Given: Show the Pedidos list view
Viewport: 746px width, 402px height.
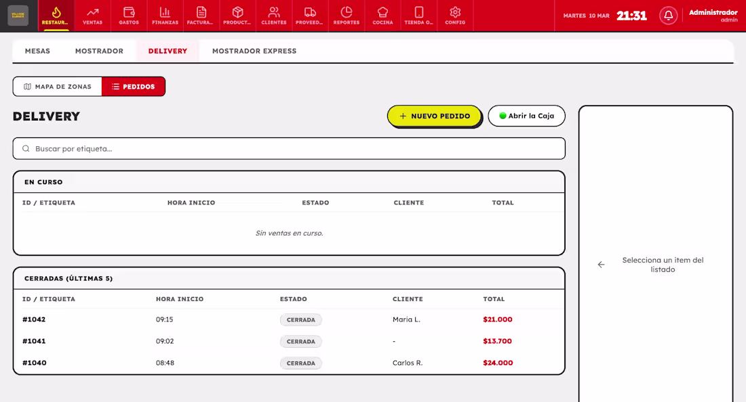Looking at the screenshot, I should [x=133, y=87].
